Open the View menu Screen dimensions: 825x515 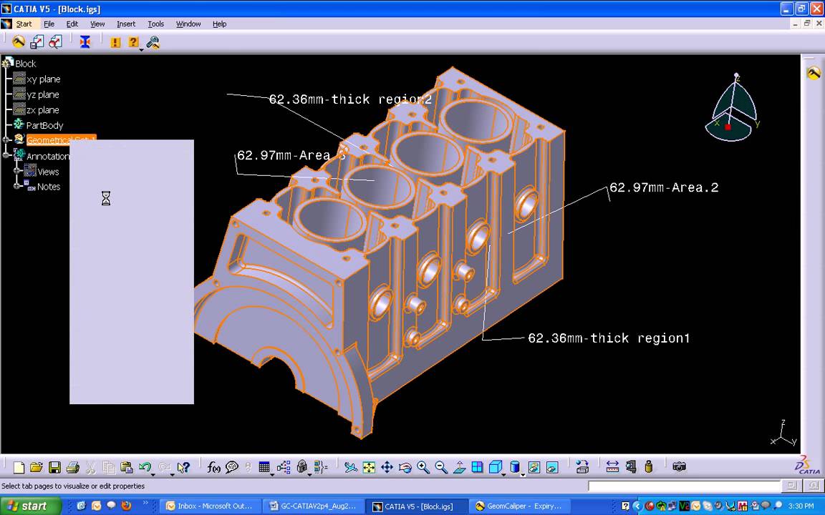point(97,24)
